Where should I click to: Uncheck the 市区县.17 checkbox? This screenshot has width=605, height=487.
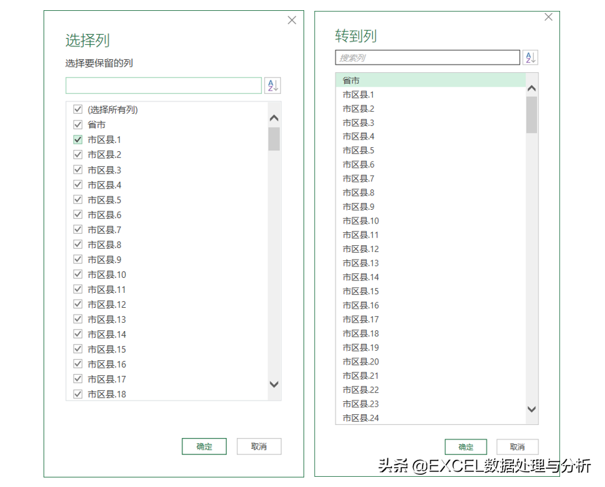[78, 379]
